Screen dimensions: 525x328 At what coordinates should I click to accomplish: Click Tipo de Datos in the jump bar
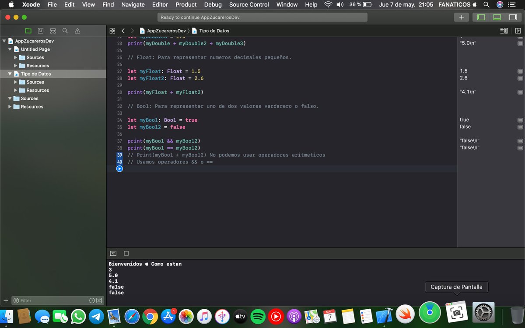[210, 31]
